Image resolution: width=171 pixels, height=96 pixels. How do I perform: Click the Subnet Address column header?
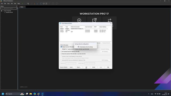[103, 27]
